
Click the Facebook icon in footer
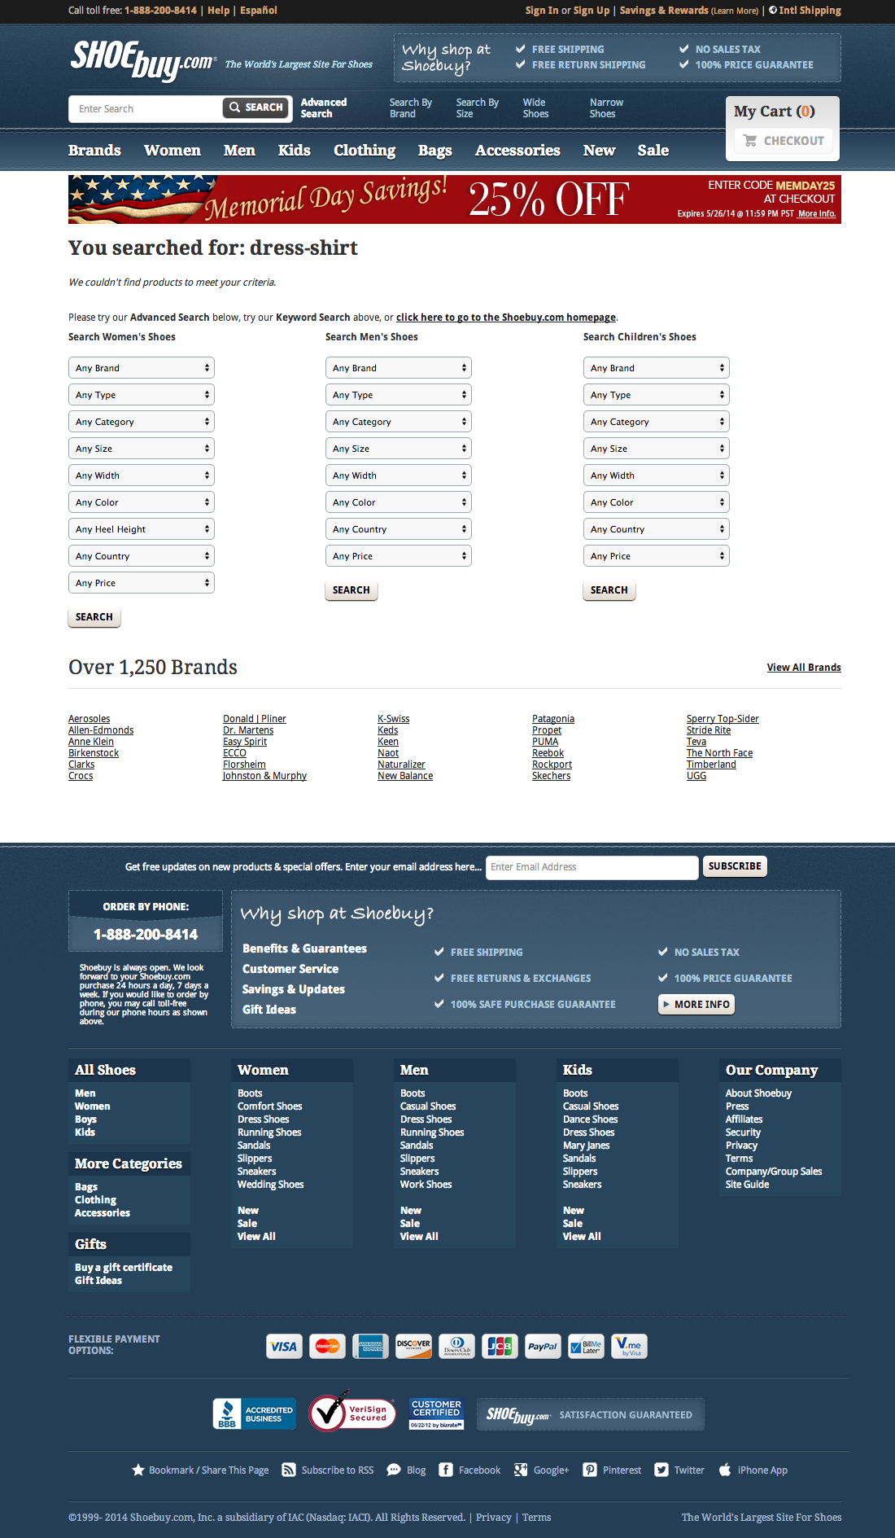446,1470
